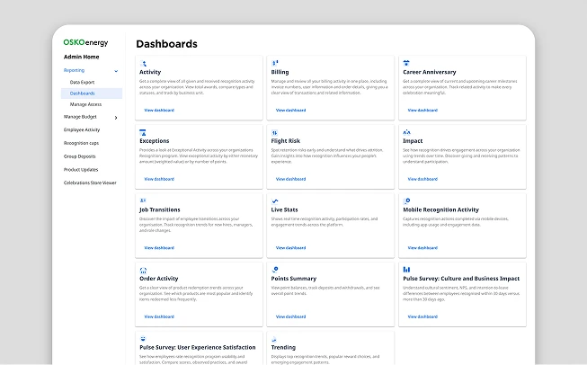Click Pulse Survey: Culture and Business Impact title
The image size is (587, 365).
(461, 279)
